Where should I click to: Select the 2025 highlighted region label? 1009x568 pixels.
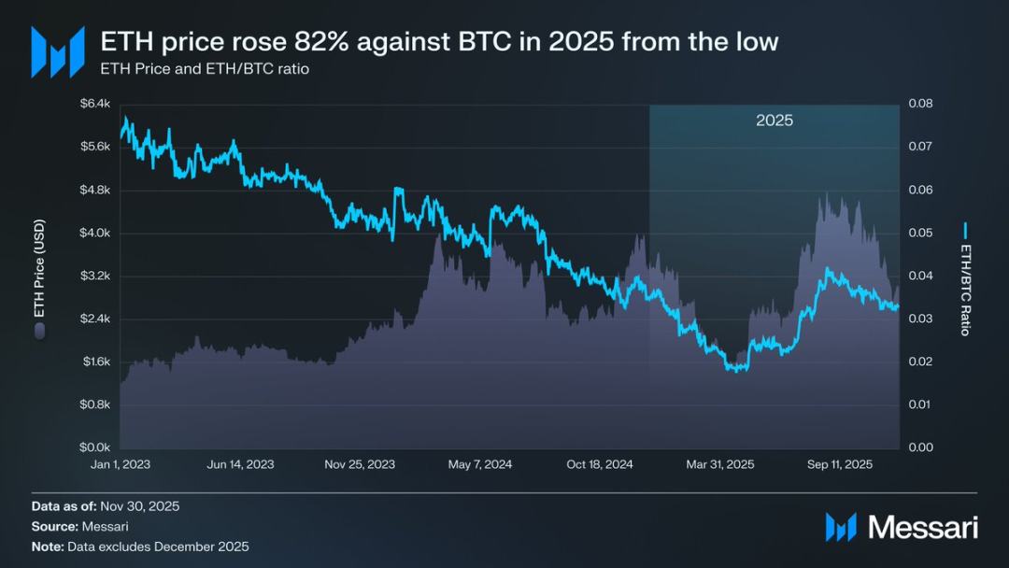[774, 121]
